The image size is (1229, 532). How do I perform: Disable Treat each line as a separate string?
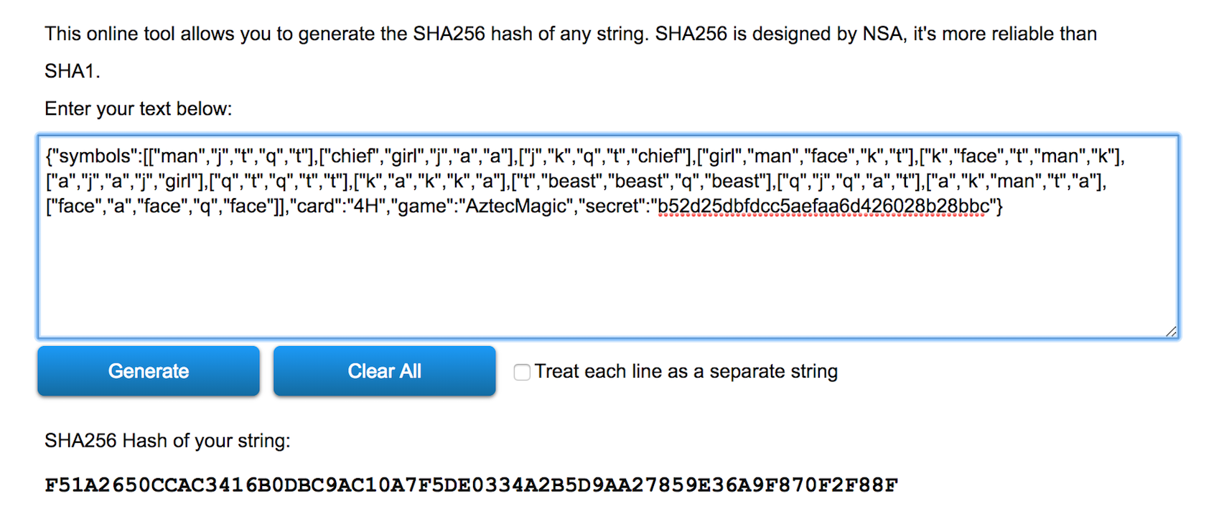tap(522, 372)
